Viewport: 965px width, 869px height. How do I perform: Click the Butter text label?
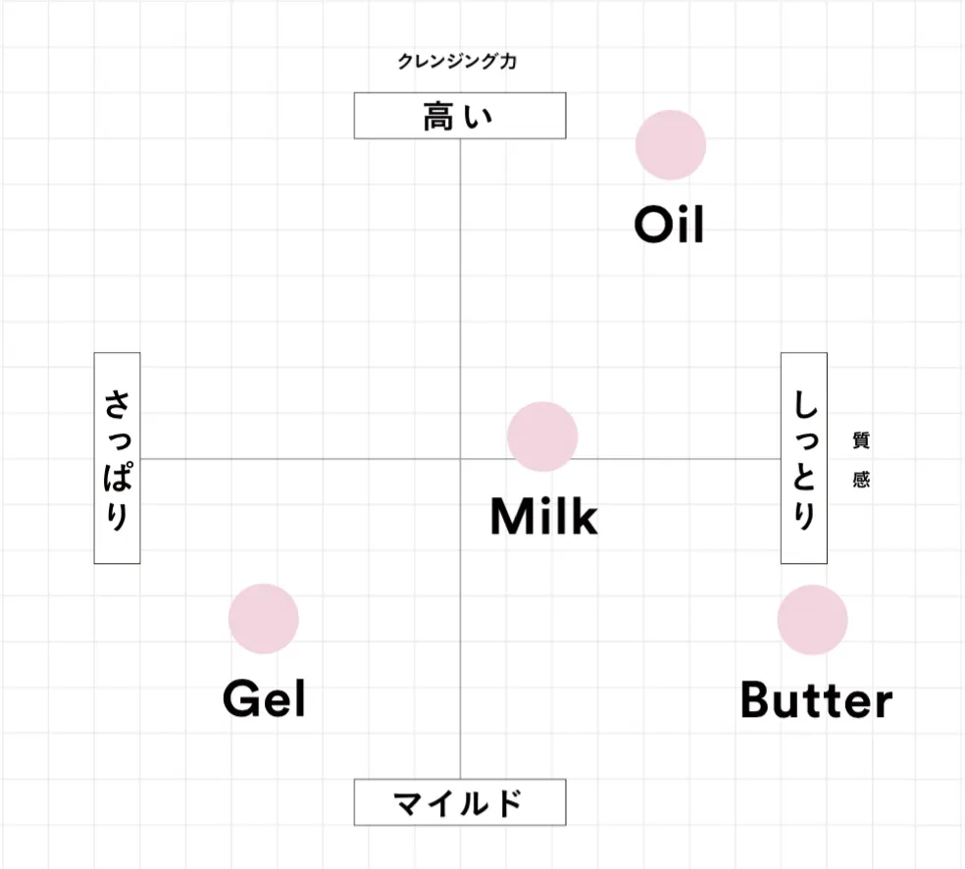pyautogui.click(x=816, y=700)
